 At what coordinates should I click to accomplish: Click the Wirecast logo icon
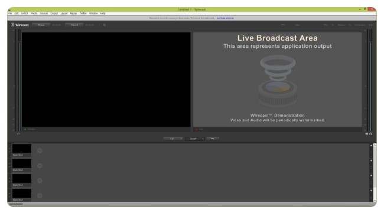click(x=13, y=25)
